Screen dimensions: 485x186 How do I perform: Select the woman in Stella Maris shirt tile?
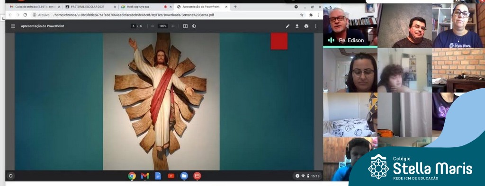[x=458, y=25]
